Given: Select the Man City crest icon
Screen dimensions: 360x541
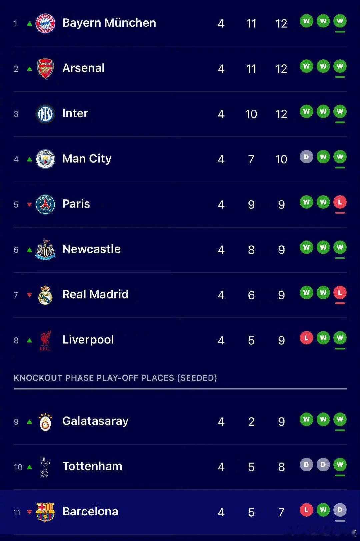Looking at the screenshot, I should point(45,159).
